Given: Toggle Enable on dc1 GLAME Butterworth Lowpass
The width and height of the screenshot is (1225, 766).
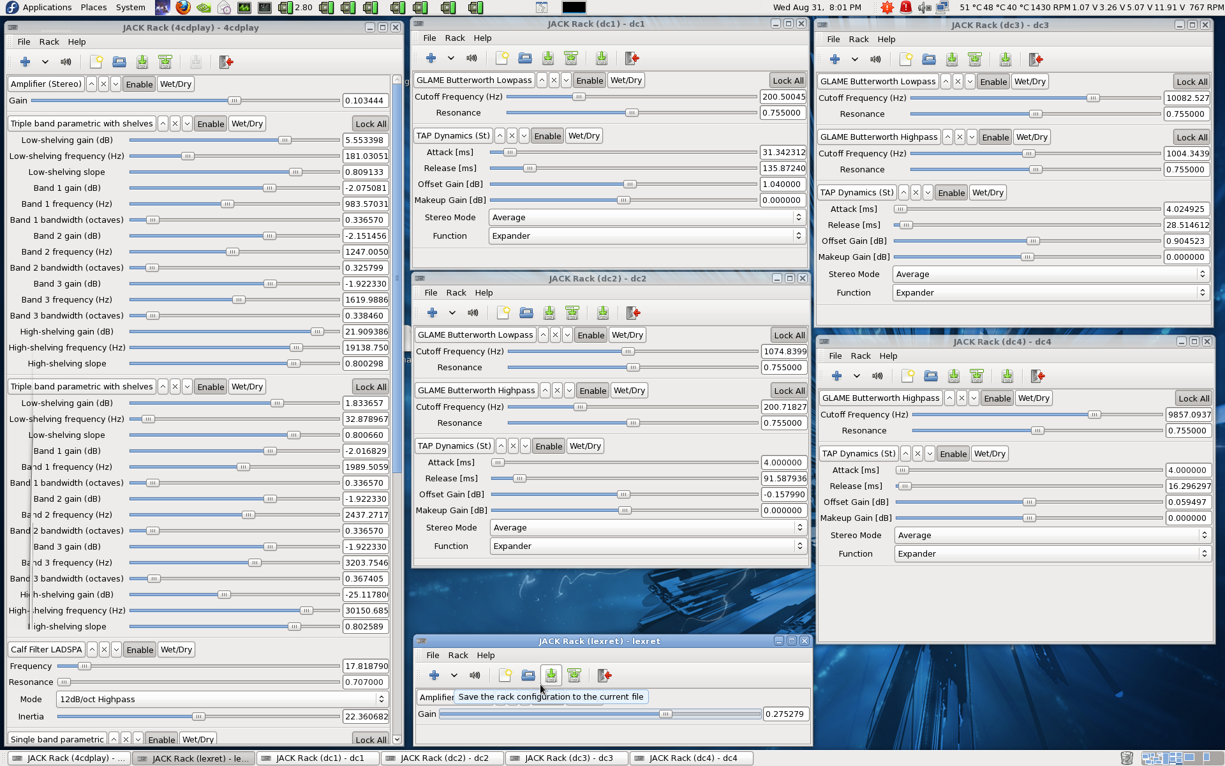Looking at the screenshot, I should click(590, 80).
